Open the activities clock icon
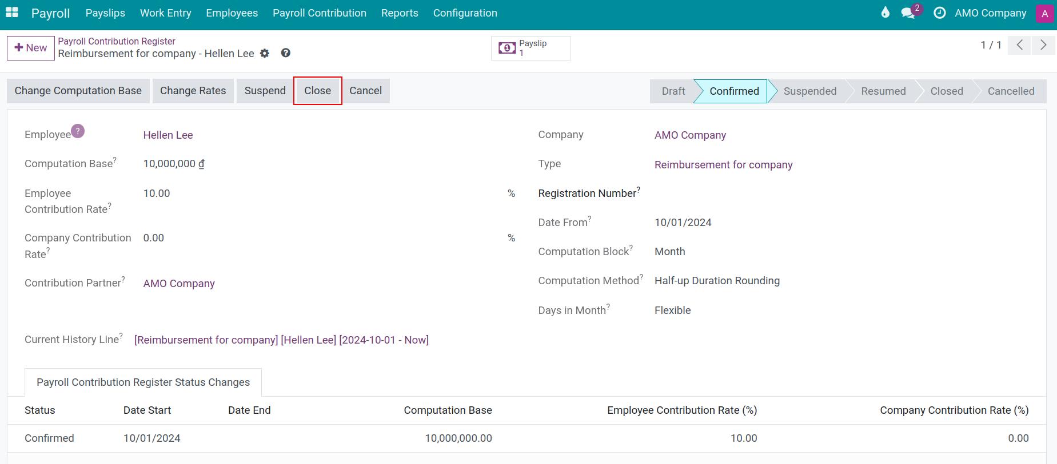This screenshot has height=464, width=1057. tap(939, 13)
